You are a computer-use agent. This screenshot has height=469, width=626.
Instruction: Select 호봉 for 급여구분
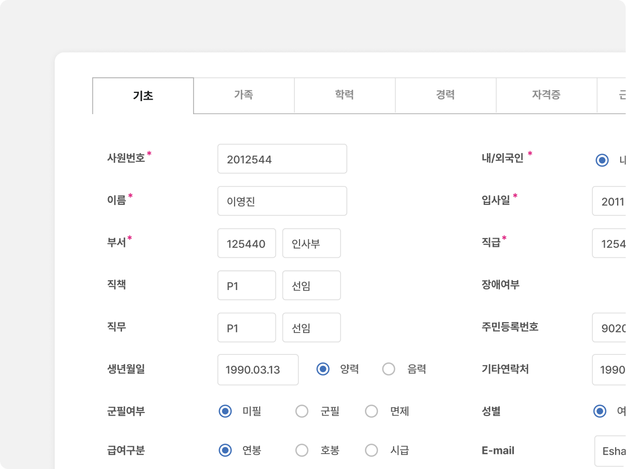[302, 450]
